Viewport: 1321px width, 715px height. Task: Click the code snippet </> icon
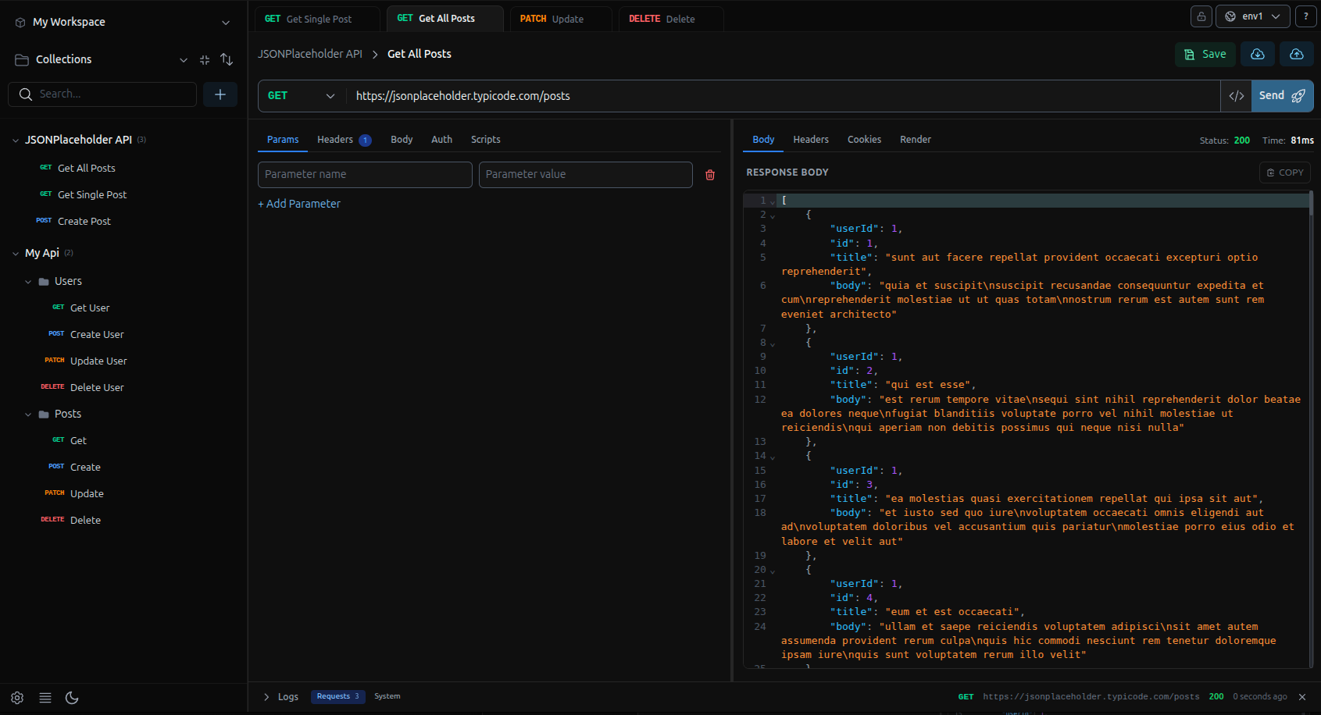(x=1237, y=95)
